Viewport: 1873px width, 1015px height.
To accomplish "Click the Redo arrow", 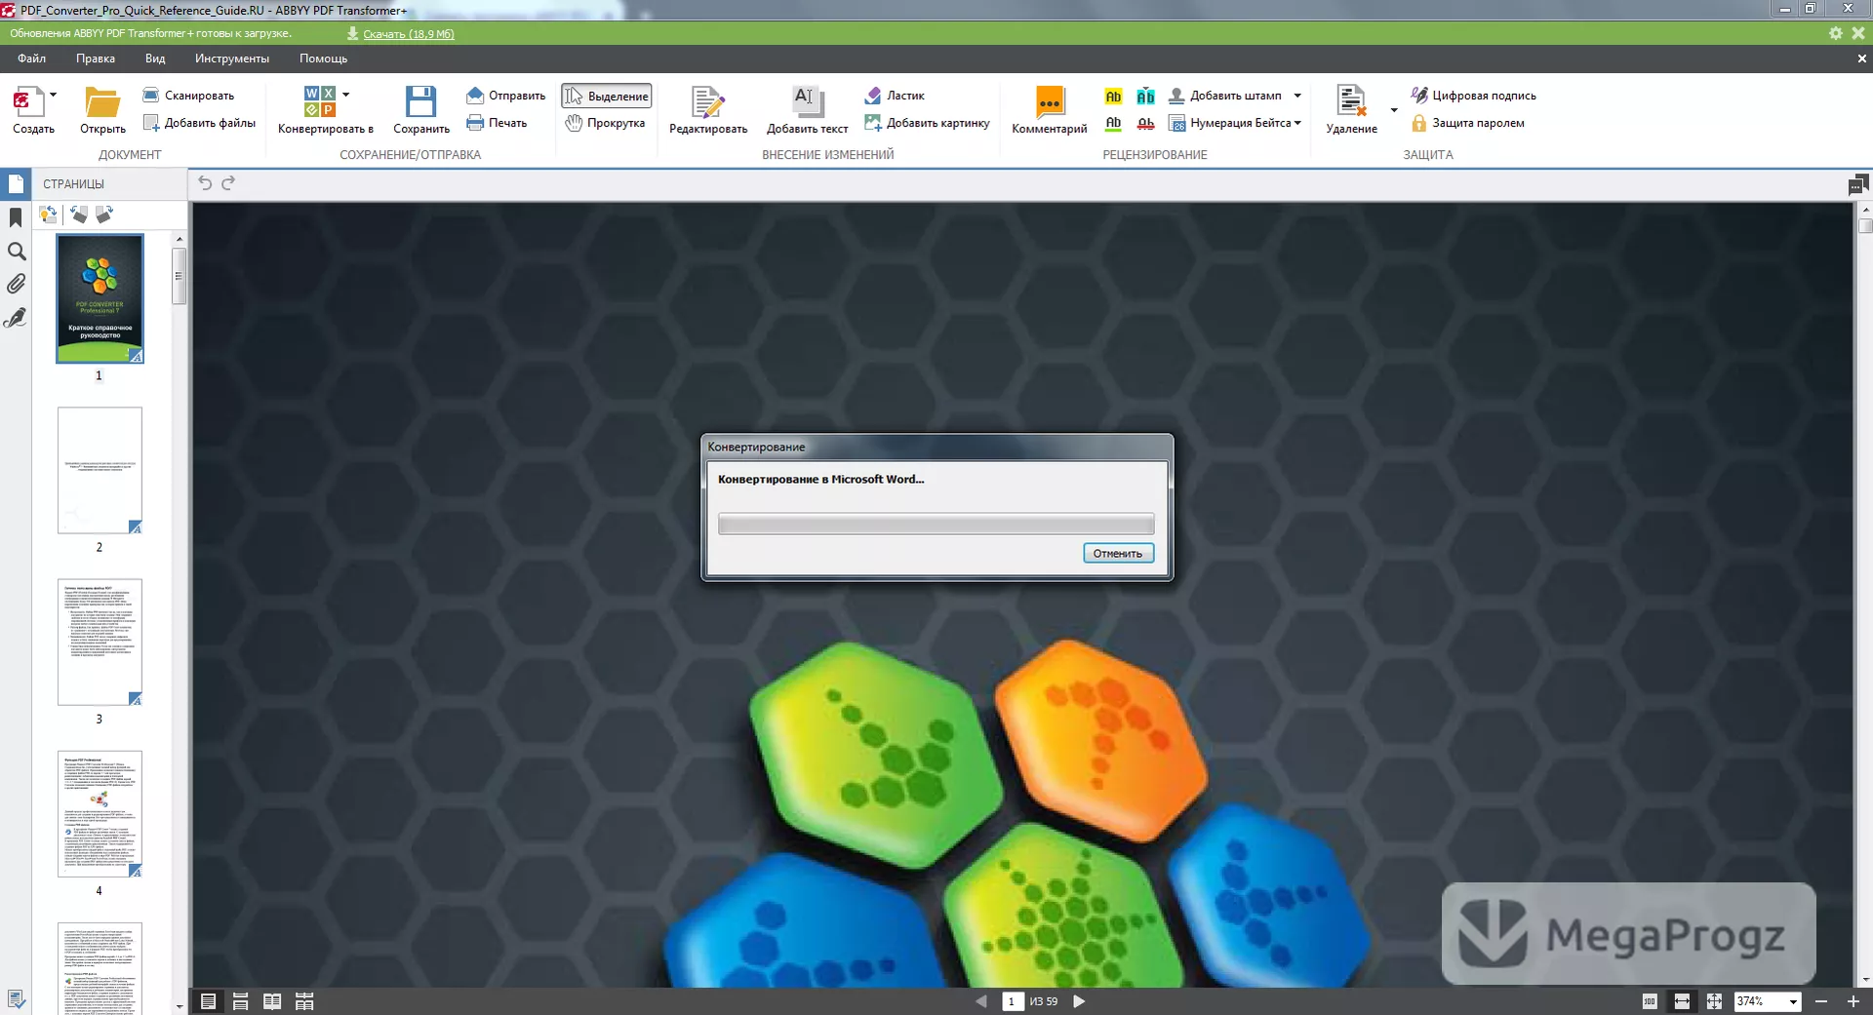I will pos(228,182).
